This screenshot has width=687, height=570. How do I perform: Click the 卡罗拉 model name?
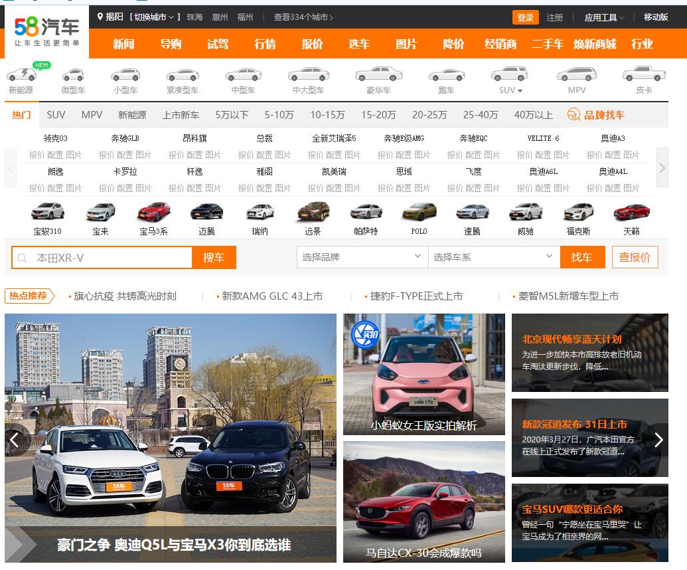[x=125, y=171]
